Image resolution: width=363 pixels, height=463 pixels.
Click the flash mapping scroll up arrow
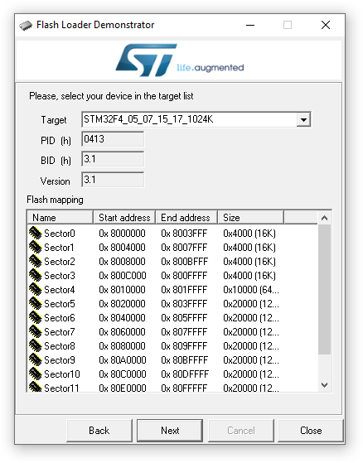(324, 218)
